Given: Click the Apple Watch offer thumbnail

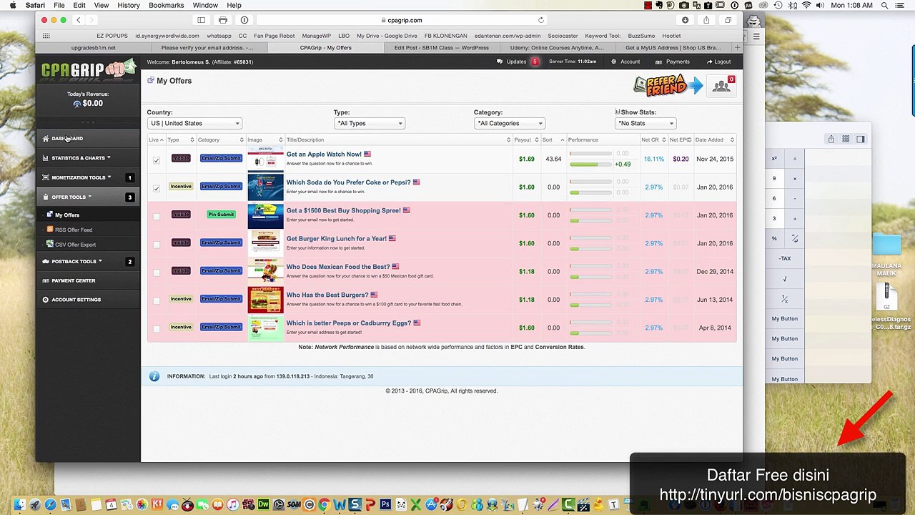Looking at the screenshot, I should point(265,159).
